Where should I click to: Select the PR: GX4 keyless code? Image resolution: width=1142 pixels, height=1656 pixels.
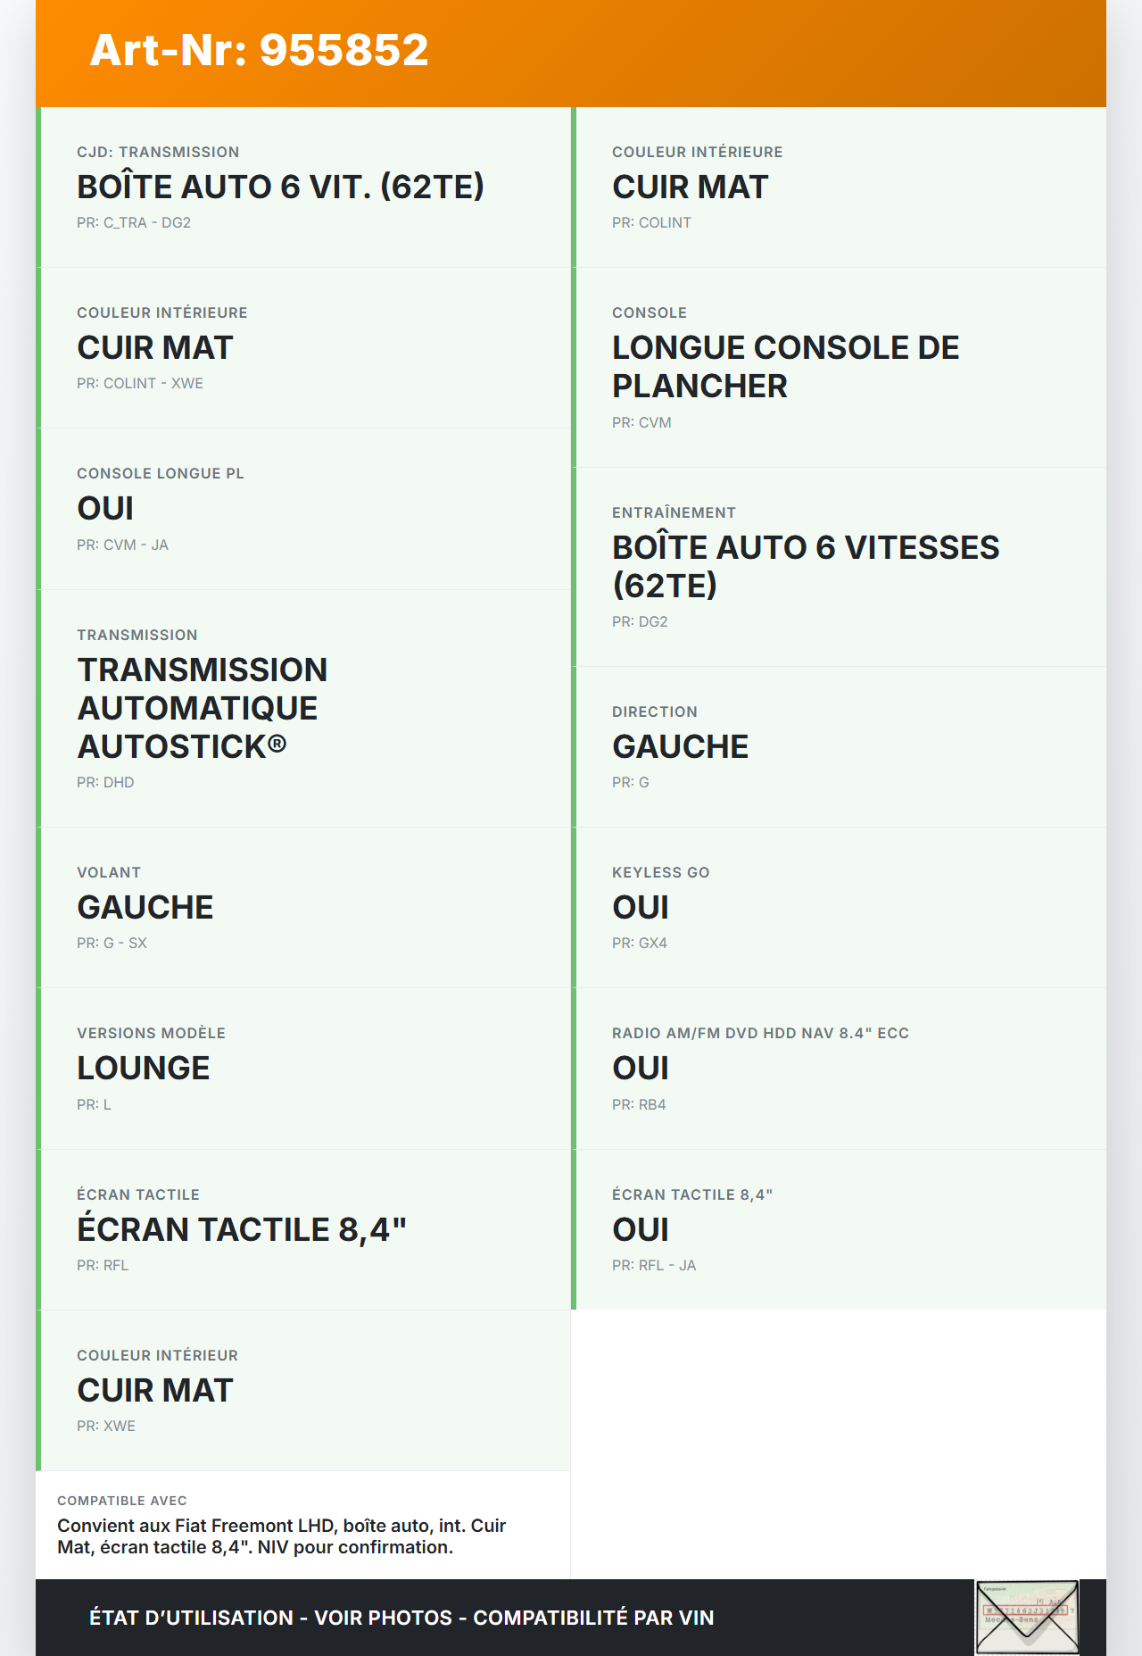pyautogui.click(x=640, y=944)
